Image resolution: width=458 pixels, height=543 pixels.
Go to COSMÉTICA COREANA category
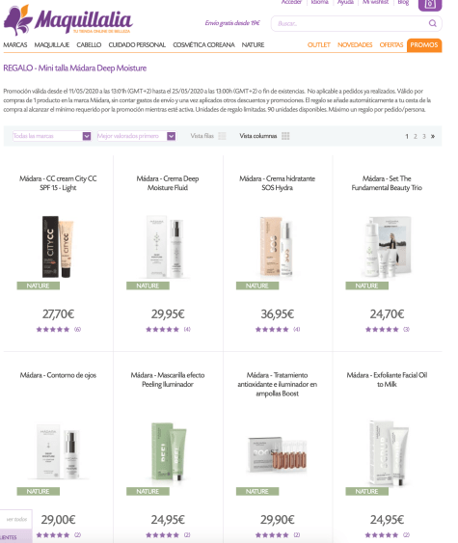click(x=203, y=44)
